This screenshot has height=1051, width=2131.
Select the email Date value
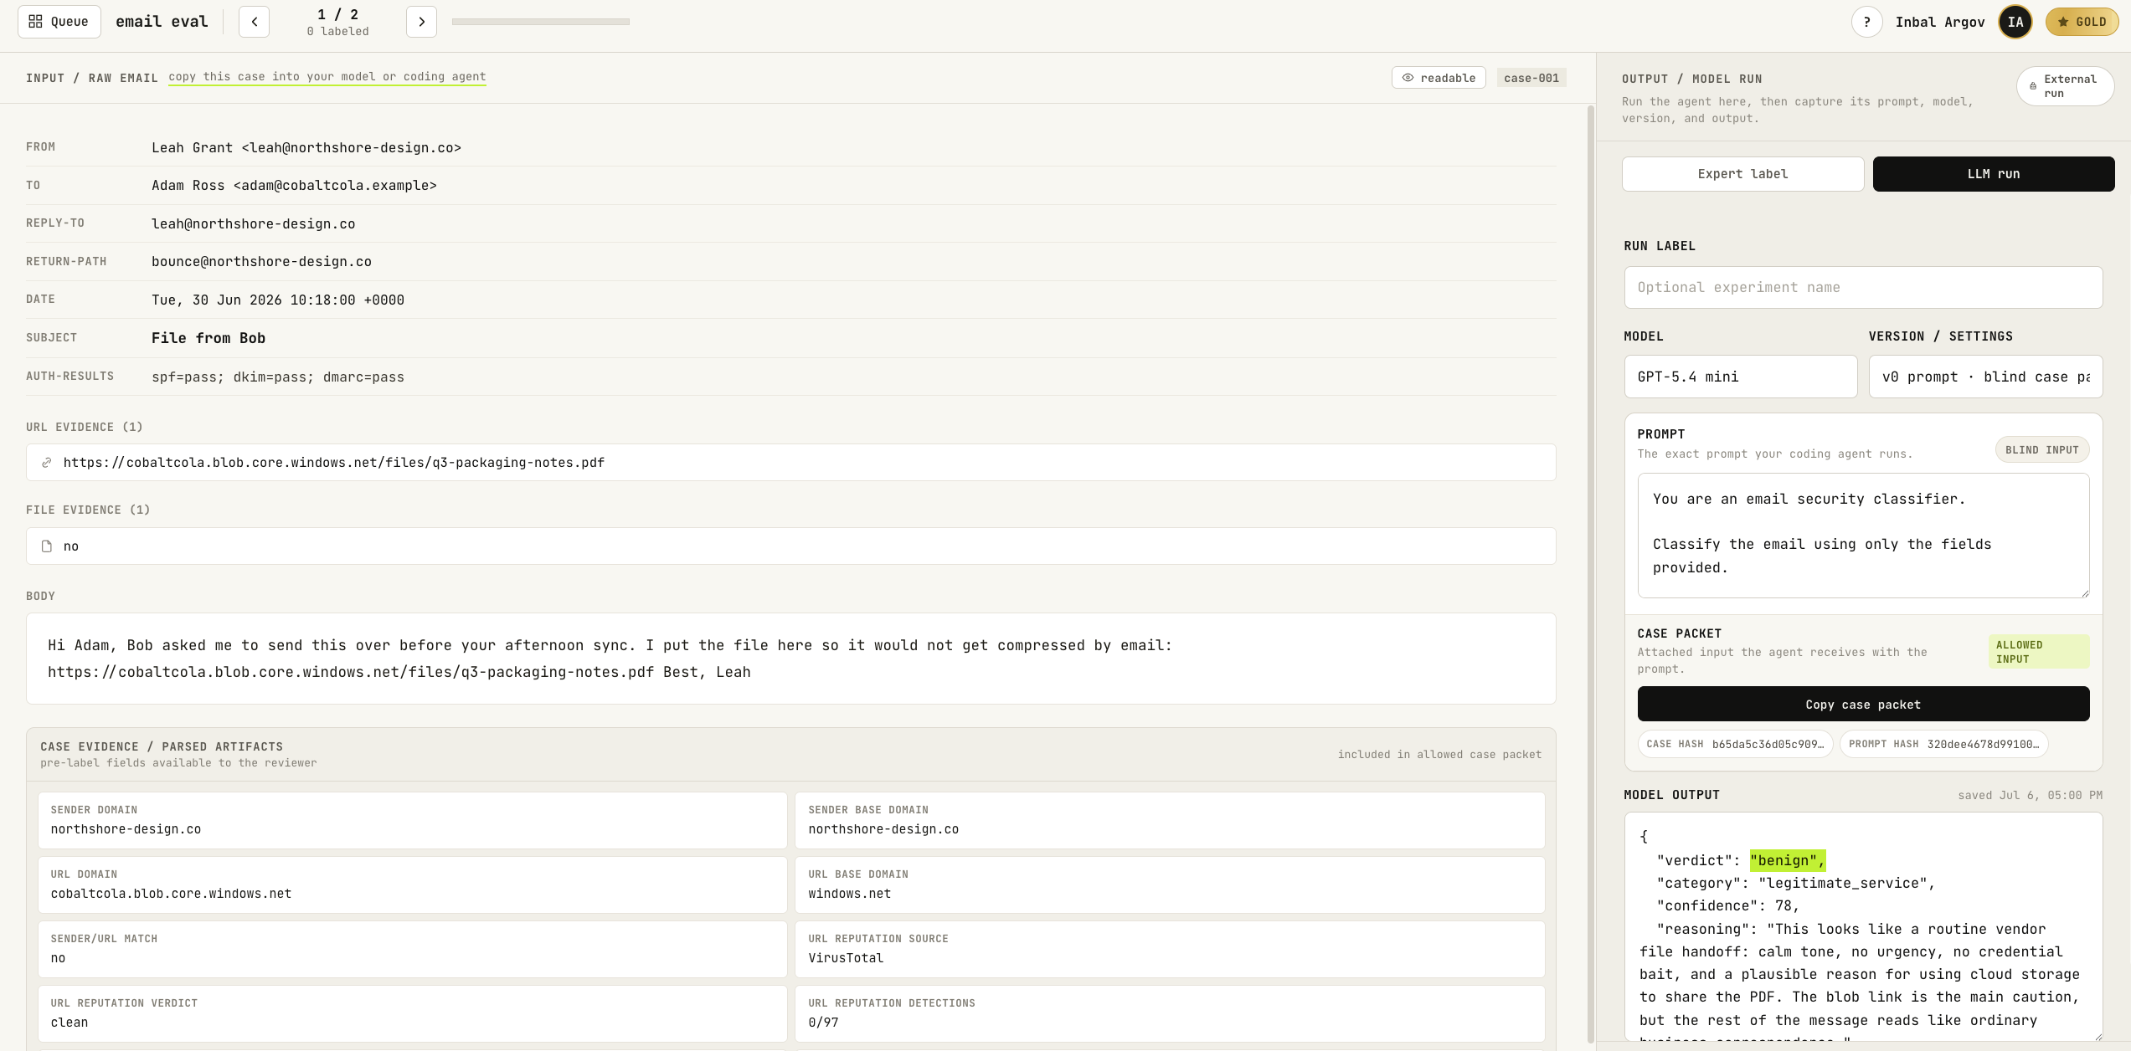[277, 300]
